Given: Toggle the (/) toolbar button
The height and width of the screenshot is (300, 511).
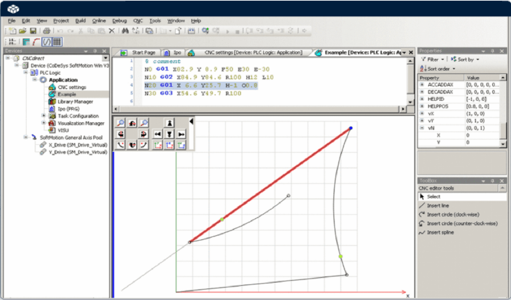Looking at the screenshot, I should [x=47, y=42].
